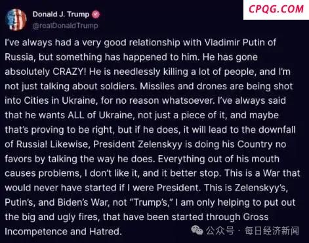Click the 公众号 label in the watermark
The width and height of the screenshot is (309, 243).
(220, 231)
